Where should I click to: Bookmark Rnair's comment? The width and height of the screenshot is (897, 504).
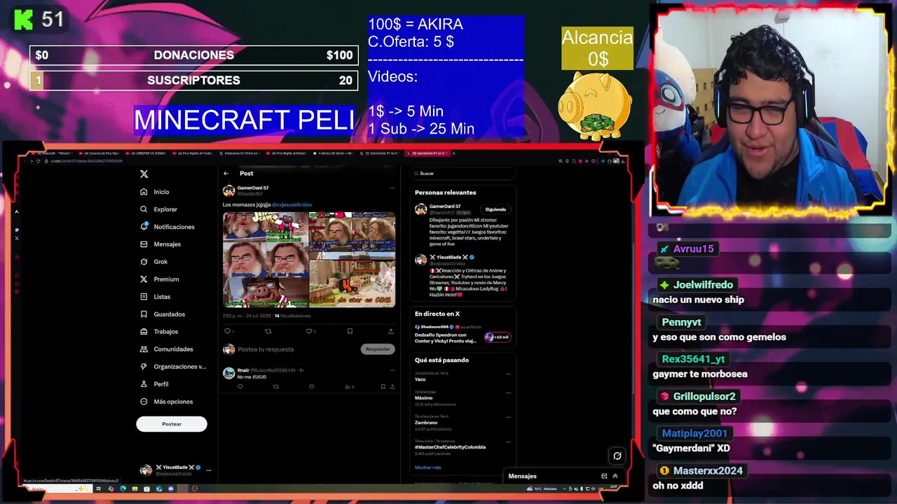383,386
